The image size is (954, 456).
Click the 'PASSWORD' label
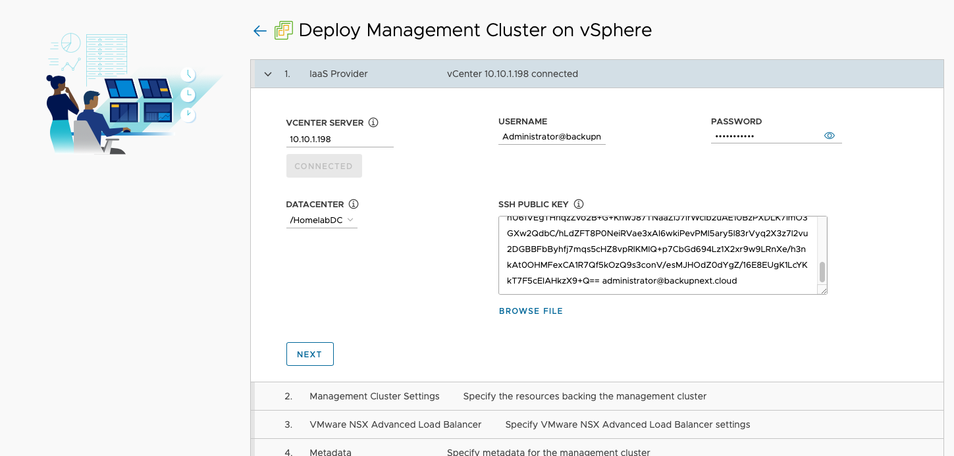click(x=736, y=122)
